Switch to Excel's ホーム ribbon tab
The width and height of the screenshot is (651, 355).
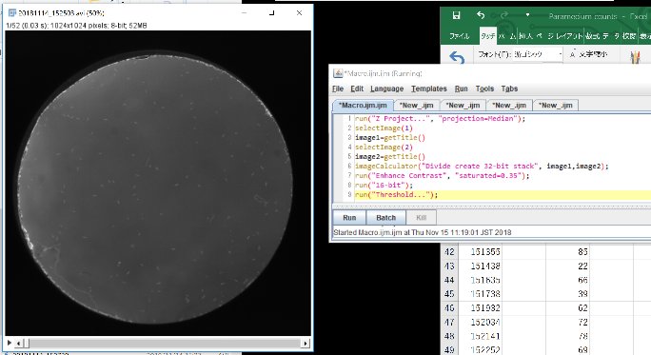pyautogui.click(x=507, y=36)
